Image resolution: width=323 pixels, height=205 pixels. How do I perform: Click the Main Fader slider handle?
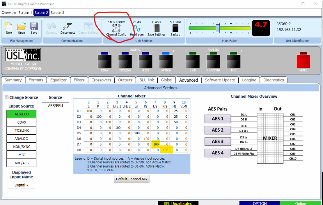point(218,28)
